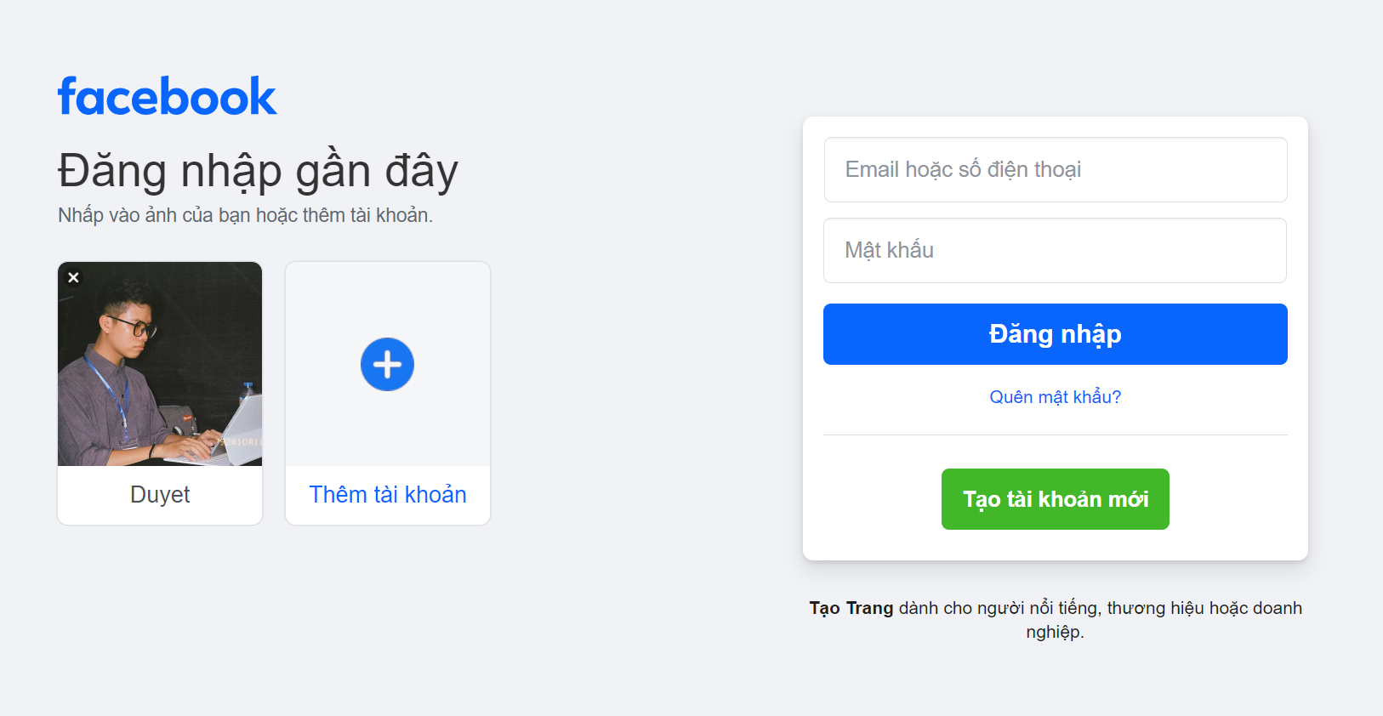Click the name Duyet below the photo

coord(160,495)
